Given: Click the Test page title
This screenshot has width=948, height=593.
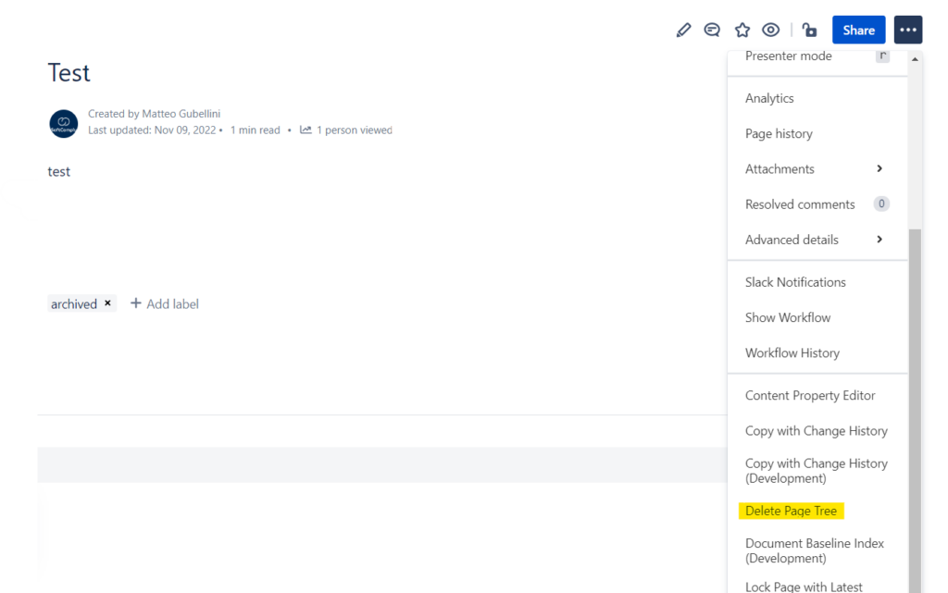Looking at the screenshot, I should point(69,73).
